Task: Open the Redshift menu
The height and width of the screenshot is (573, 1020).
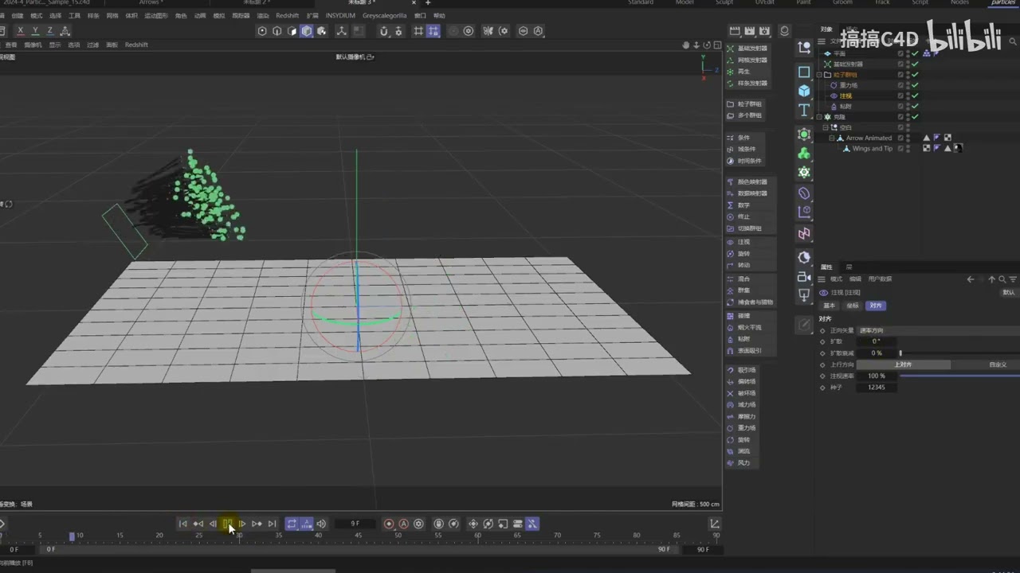Action: (x=288, y=15)
